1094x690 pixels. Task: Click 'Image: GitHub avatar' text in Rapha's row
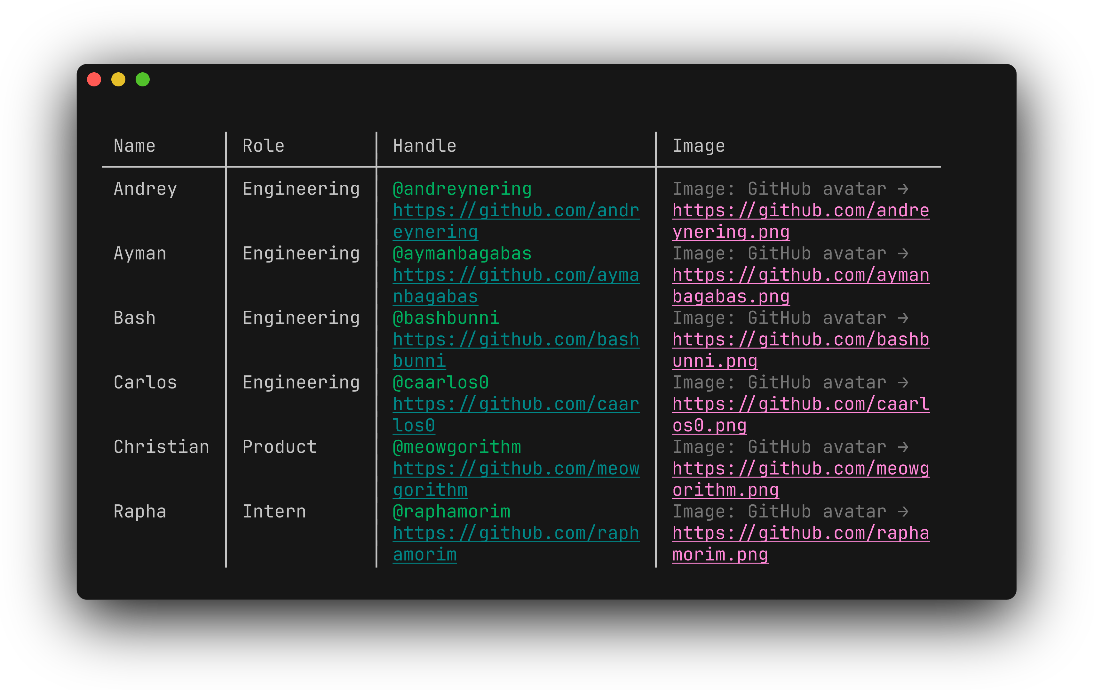[x=779, y=512]
